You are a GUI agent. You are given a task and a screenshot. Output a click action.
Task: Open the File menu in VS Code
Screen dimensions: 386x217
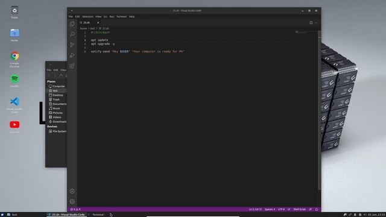click(71, 16)
